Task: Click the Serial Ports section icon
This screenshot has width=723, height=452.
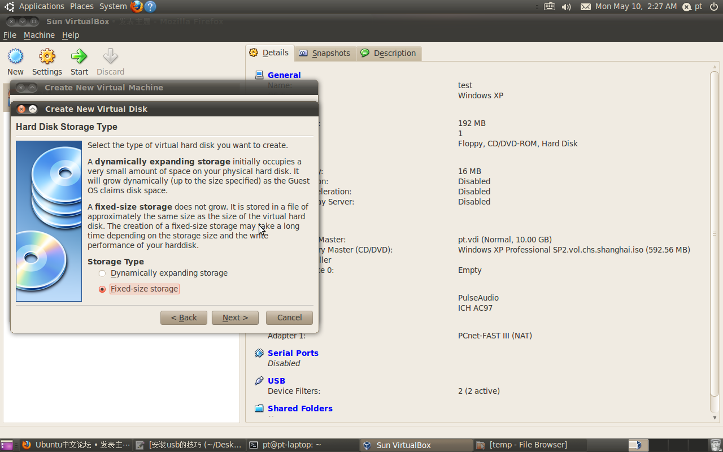Action: pos(259,353)
